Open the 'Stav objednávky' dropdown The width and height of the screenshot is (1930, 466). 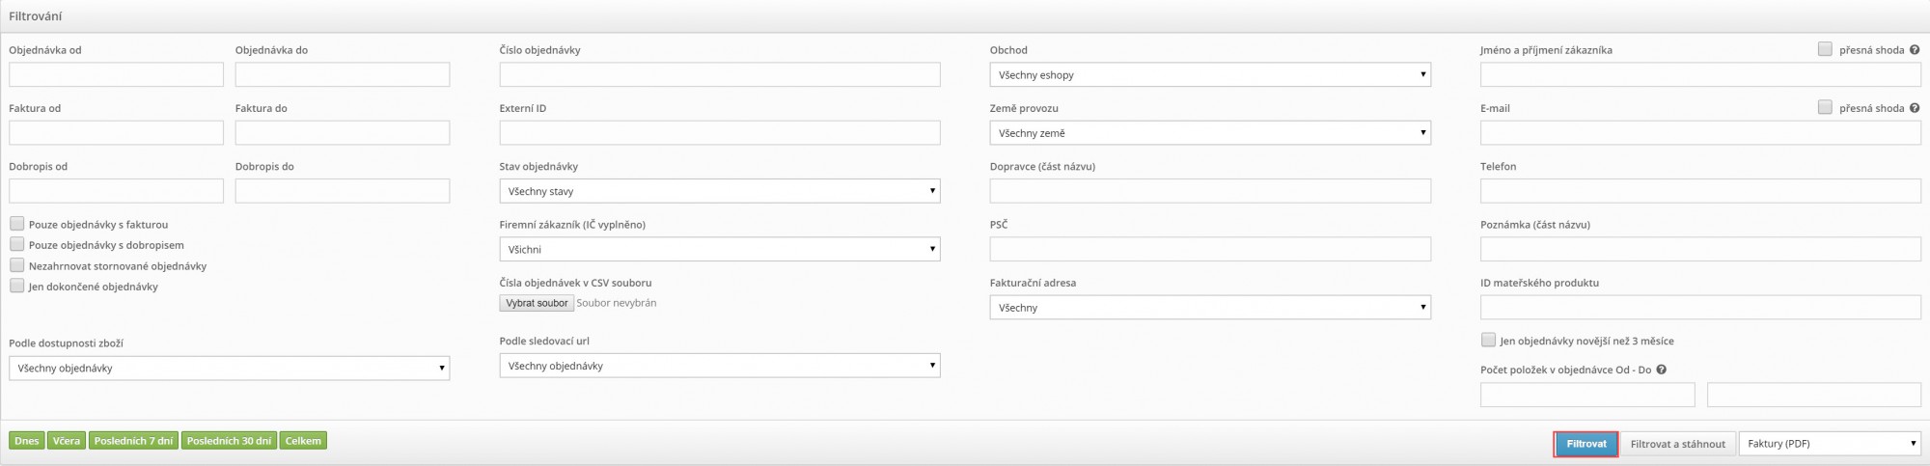pyautogui.click(x=720, y=191)
